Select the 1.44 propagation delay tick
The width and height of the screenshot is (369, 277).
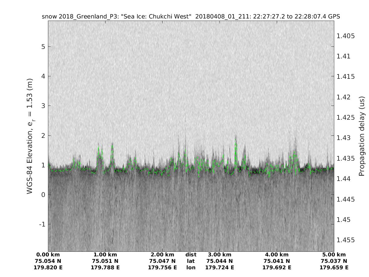[x=344, y=179]
